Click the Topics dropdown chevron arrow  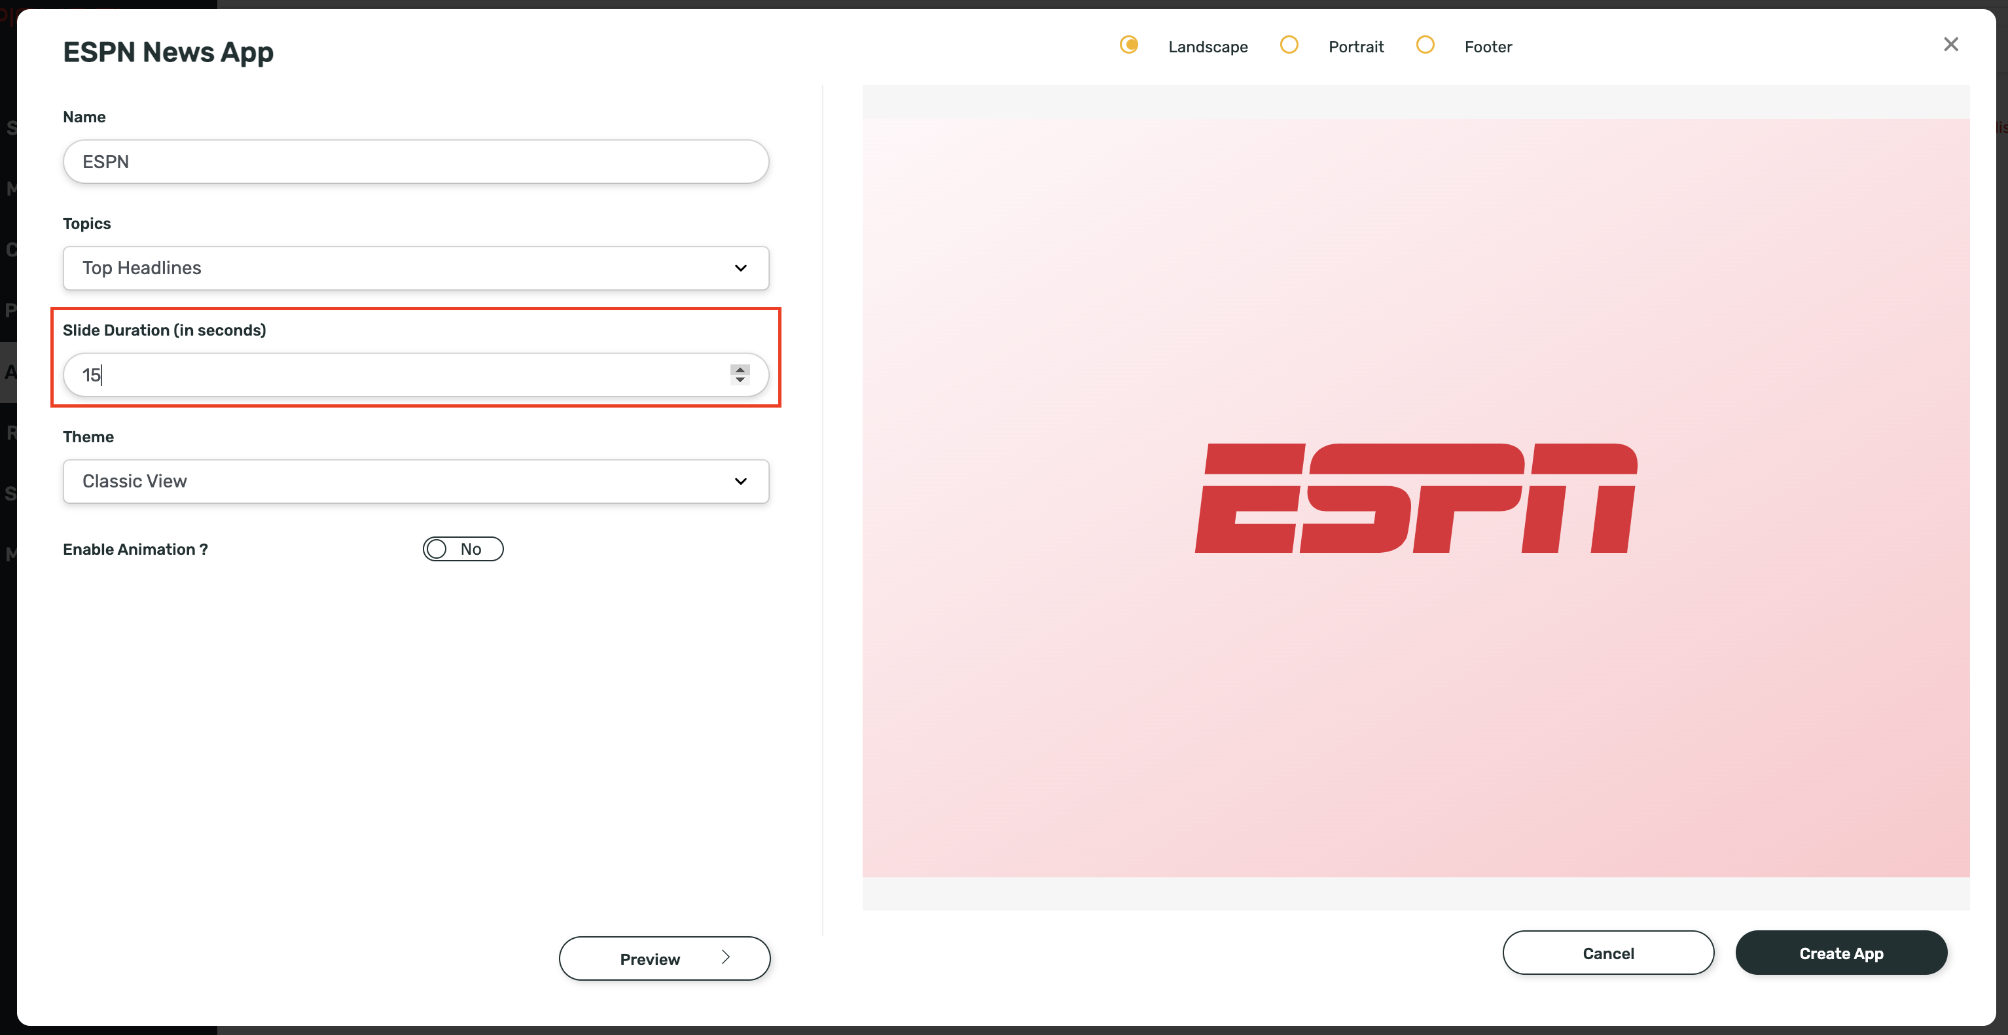click(740, 268)
